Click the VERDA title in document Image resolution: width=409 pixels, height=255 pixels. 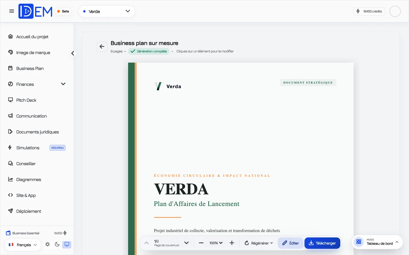click(181, 189)
